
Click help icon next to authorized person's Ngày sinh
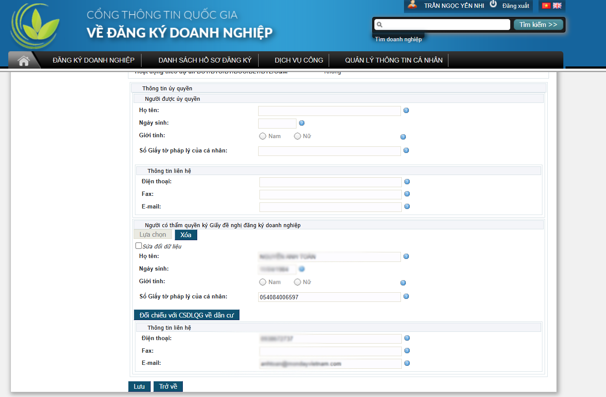pyautogui.click(x=302, y=123)
